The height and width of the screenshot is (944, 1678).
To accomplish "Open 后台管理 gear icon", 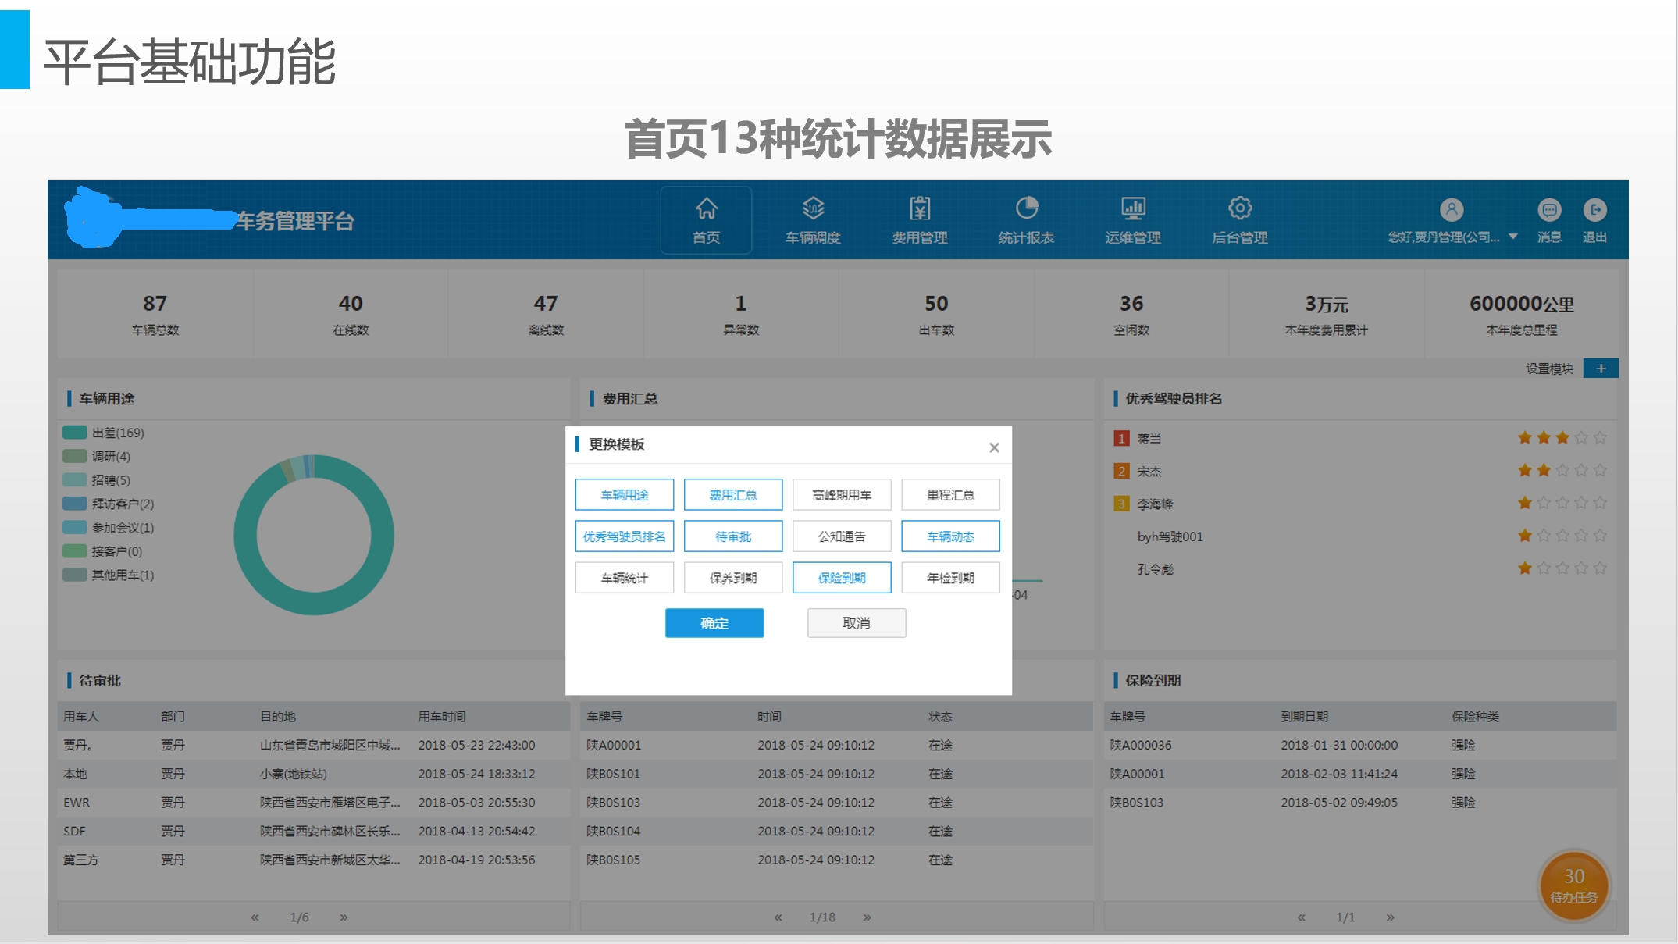I will coord(1239,209).
